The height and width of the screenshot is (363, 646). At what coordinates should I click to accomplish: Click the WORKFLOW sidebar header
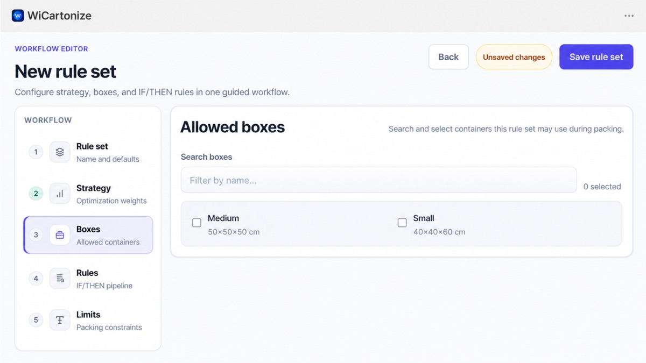pos(48,120)
